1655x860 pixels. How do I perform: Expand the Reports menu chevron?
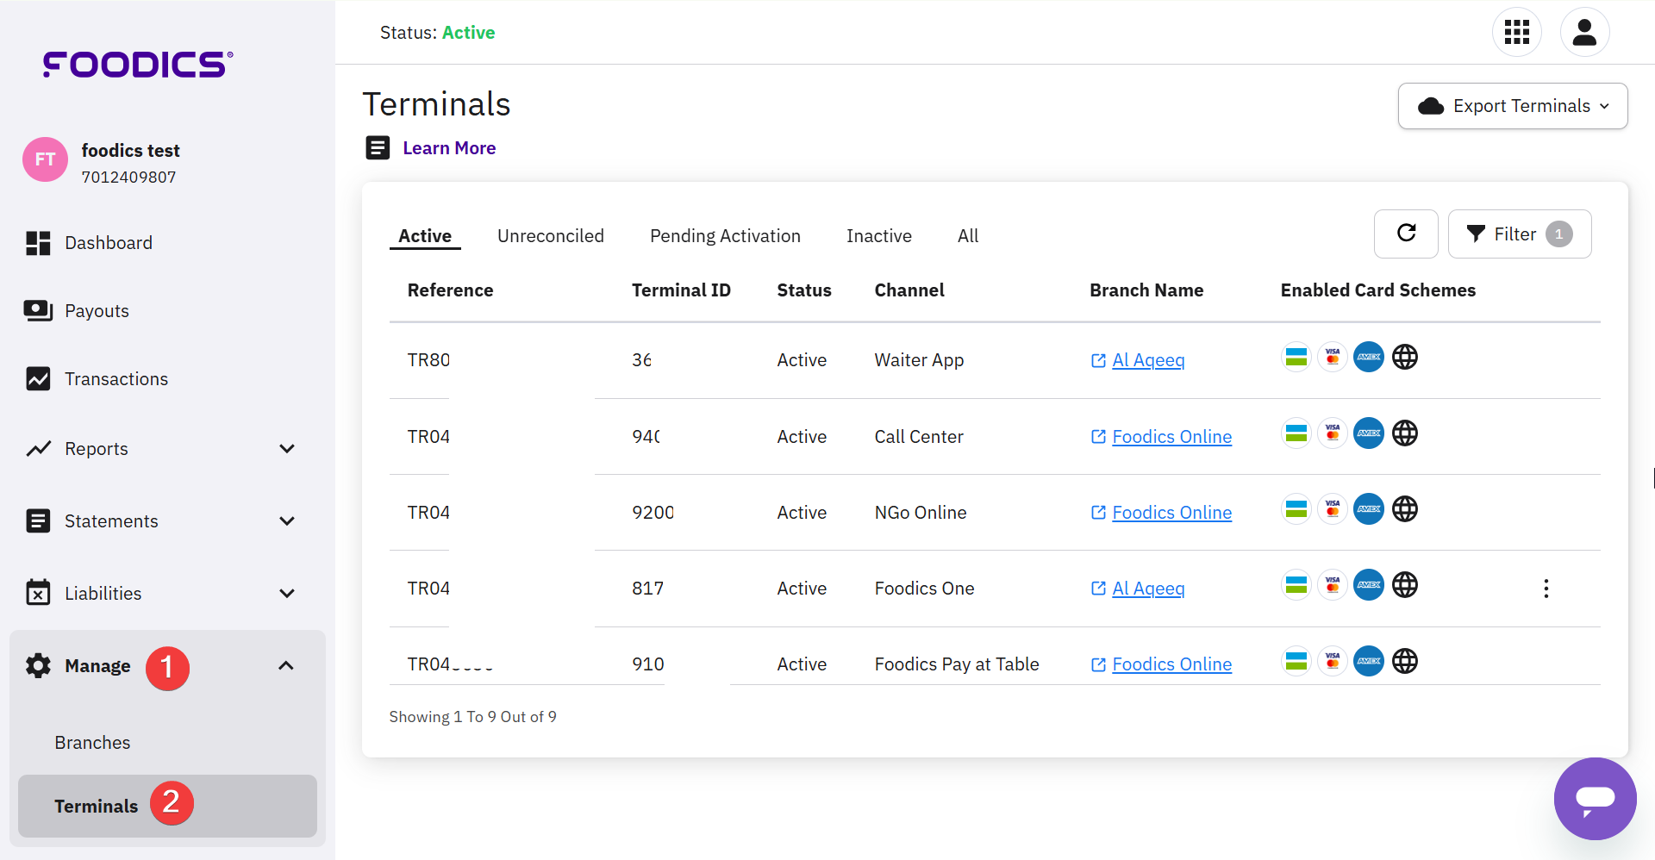(x=287, y=449)
